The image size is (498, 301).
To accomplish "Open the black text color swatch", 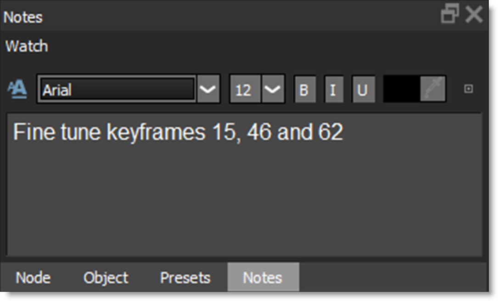I will (x=401, y=89).
